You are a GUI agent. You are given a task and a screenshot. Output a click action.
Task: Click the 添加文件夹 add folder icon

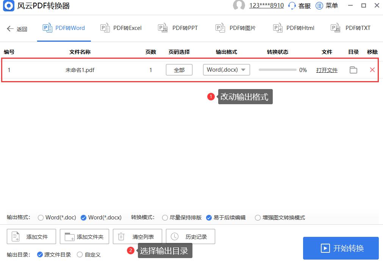pos(69,236)
